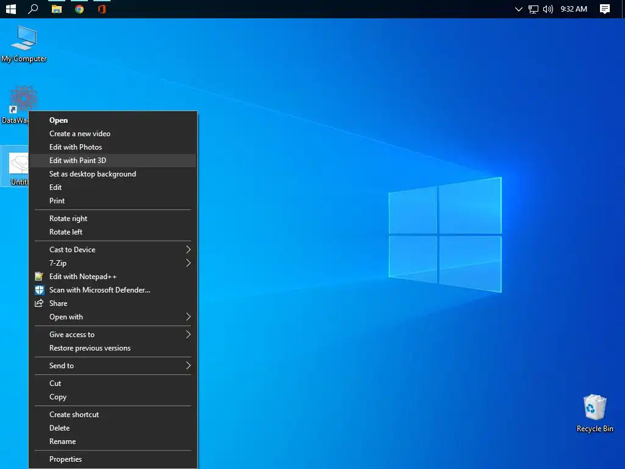
Task: Click the volume speaker tray icon
Action: tap(548, 9)
